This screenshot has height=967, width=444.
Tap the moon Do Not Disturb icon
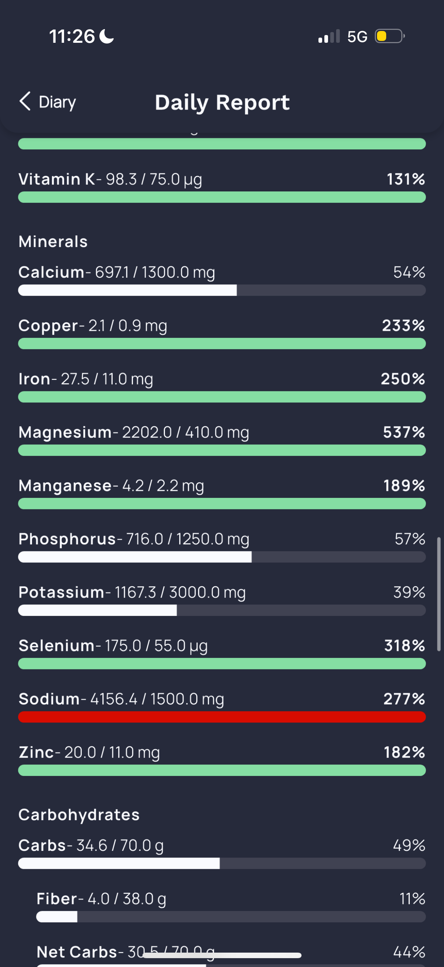tap(106, 37)
